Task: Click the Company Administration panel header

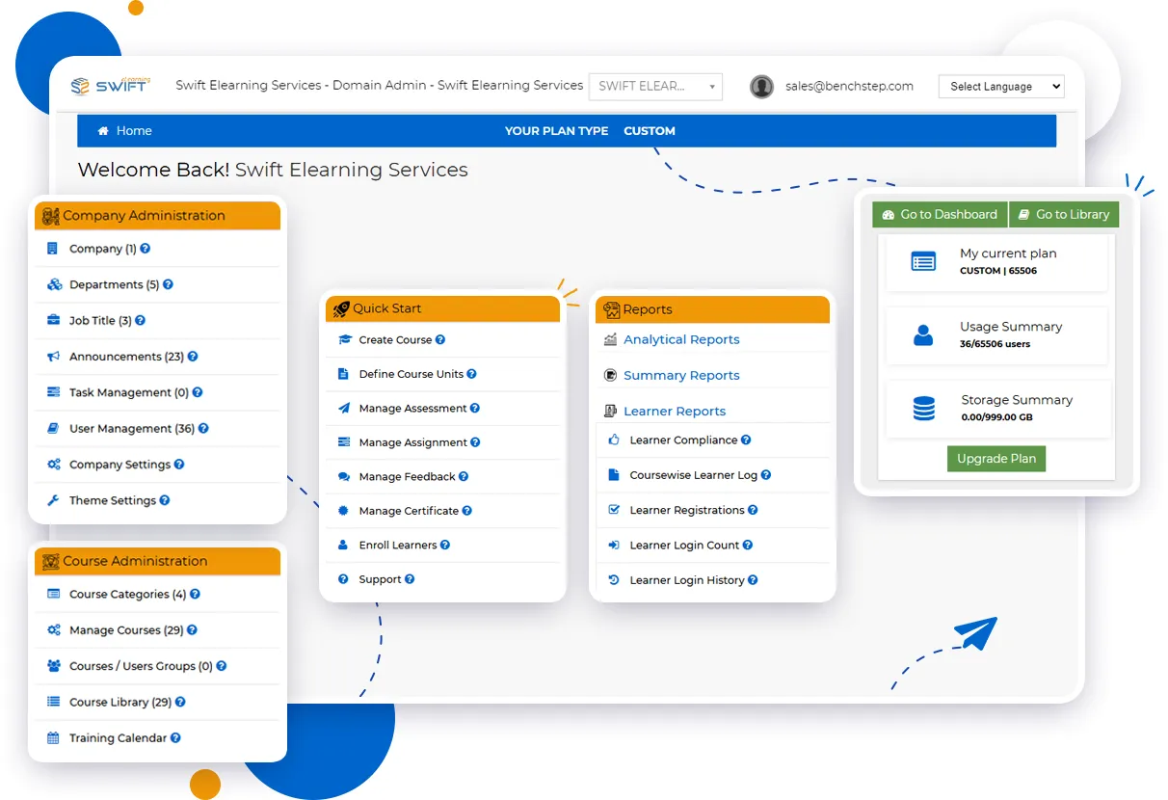Action: pos(157,215)
